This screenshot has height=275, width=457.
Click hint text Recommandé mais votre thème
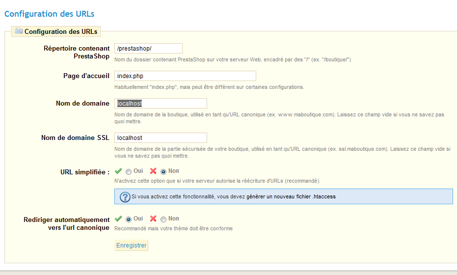[173, 228]
